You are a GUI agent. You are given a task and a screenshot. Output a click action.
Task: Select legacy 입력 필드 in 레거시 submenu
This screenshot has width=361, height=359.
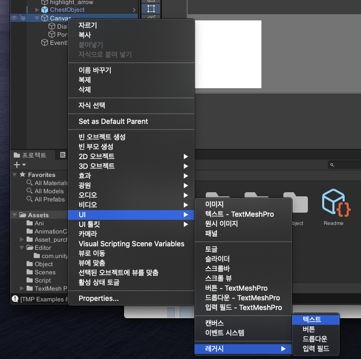point(316,349)
